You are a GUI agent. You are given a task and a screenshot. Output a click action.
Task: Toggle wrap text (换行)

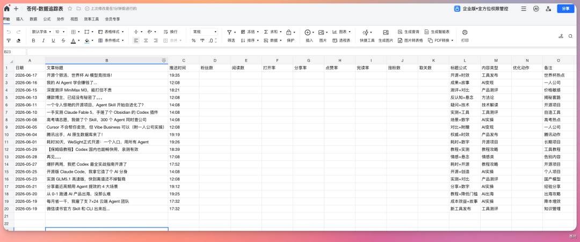[171, 32]
